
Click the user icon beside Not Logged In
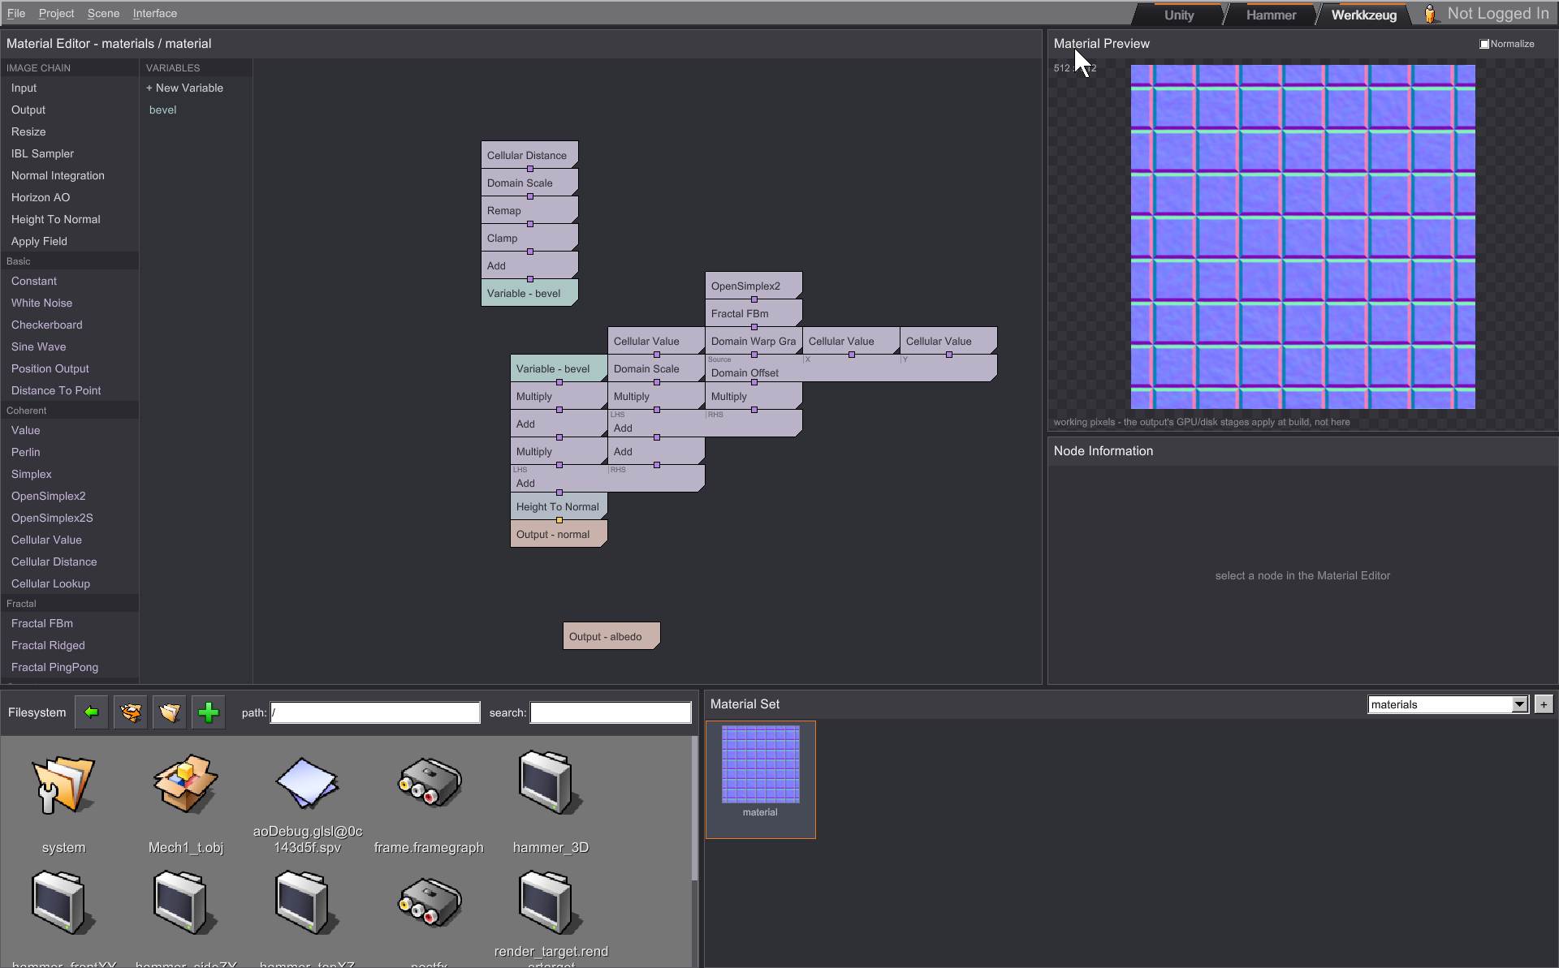point(1430,14)
